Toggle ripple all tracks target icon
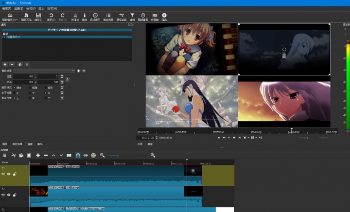This screenshot has width=350, height=212. click(x=93, y=155)
